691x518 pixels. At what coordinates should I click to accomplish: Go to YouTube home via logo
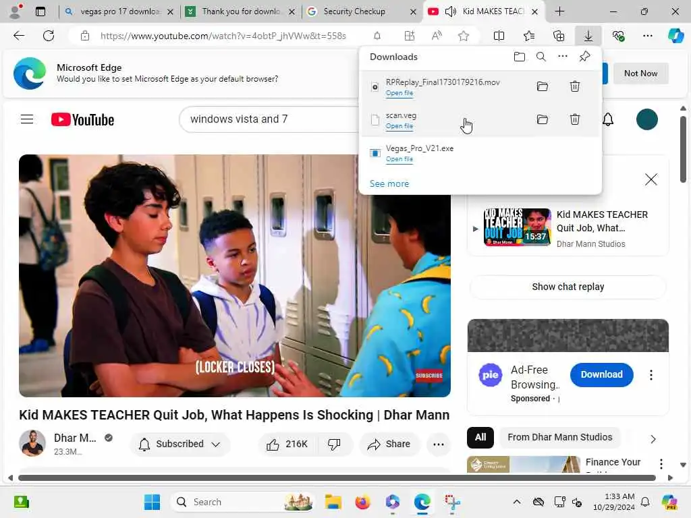pos(82,119)
